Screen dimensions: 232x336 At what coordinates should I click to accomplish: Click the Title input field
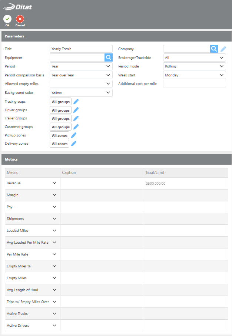(x=81, y=49)
